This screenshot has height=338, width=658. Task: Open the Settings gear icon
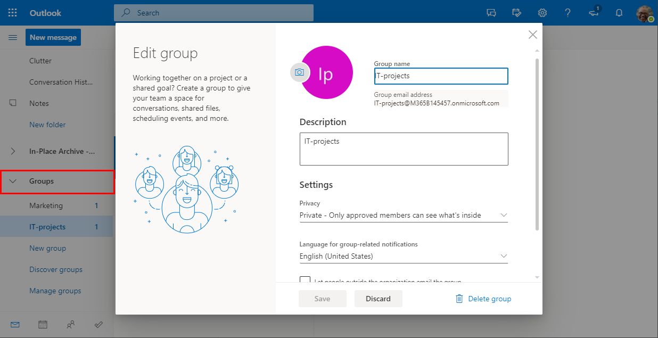(542, 13)
